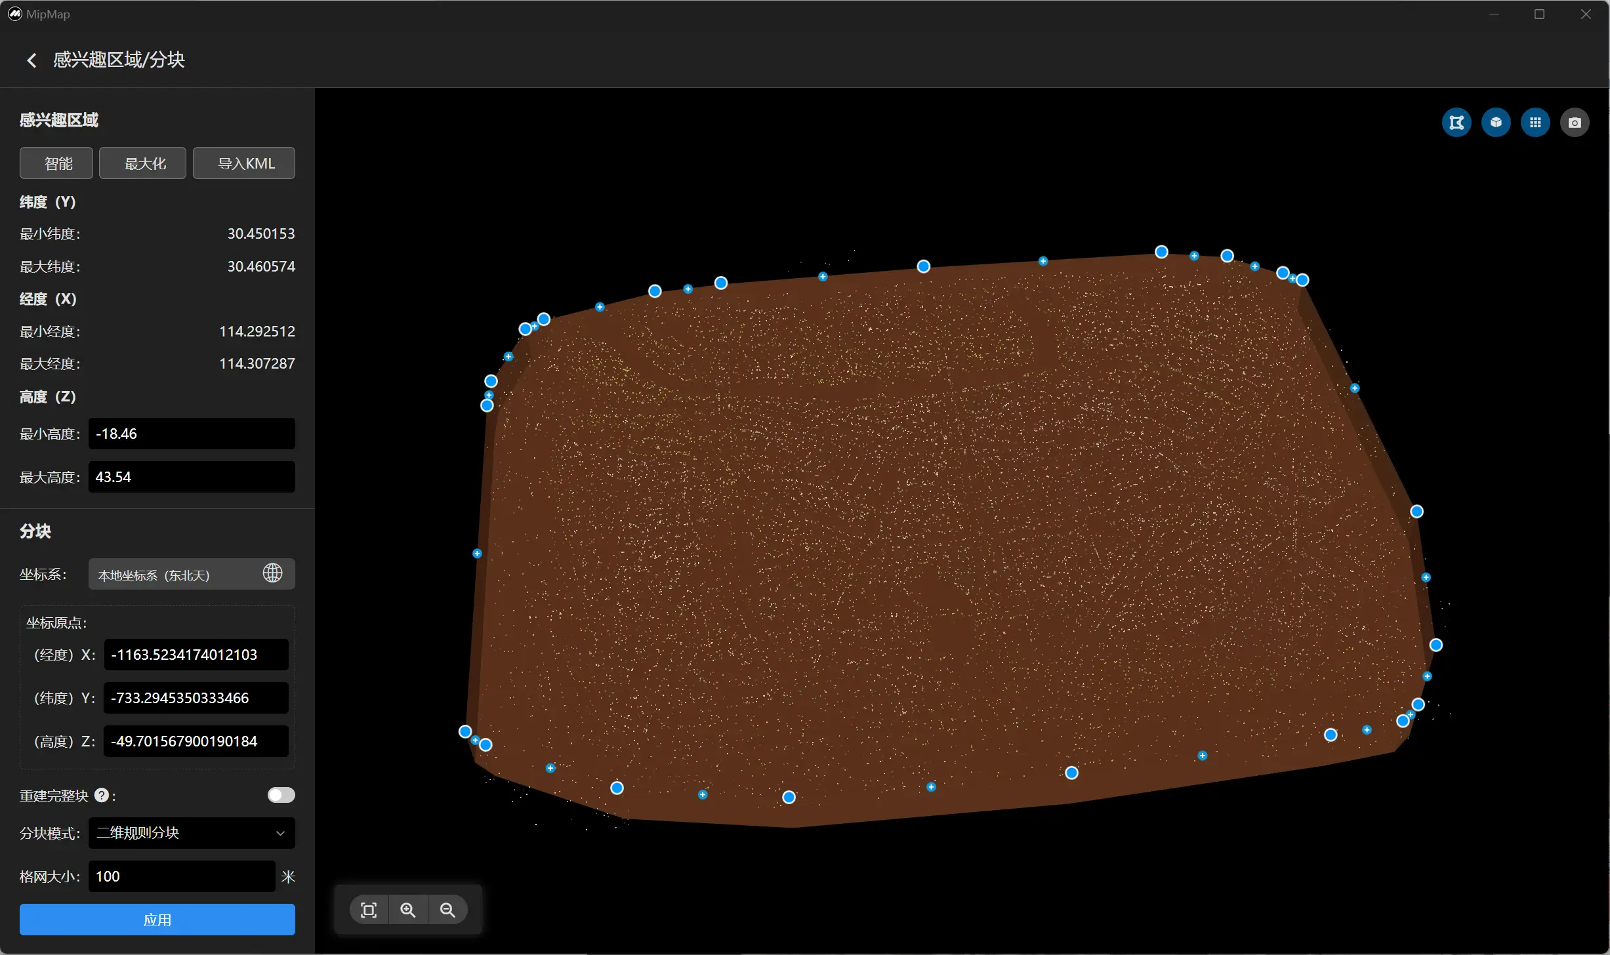Click the polygon region edit icon

click(x=1456, y=123)
